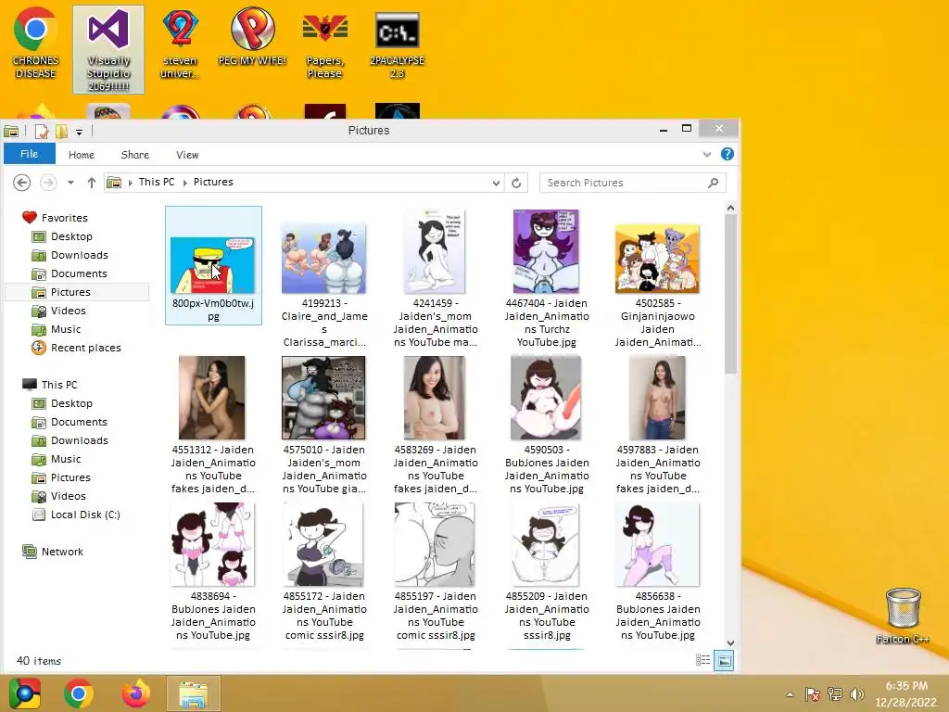Open the steven univer... desktop shortcut
Image resolution: width=949 pixels, height=712 pixels.
click(x=180, y=44)
